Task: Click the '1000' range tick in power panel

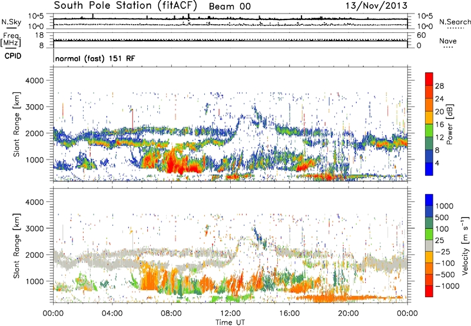Action: click(x=35, y=159)
